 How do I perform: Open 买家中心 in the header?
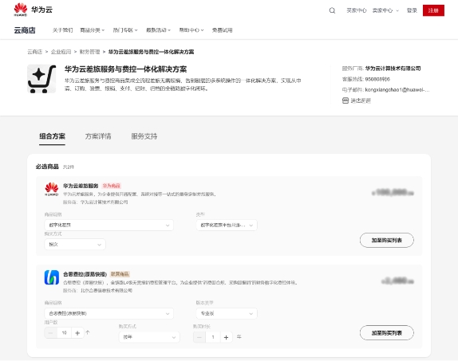point(357,10)
